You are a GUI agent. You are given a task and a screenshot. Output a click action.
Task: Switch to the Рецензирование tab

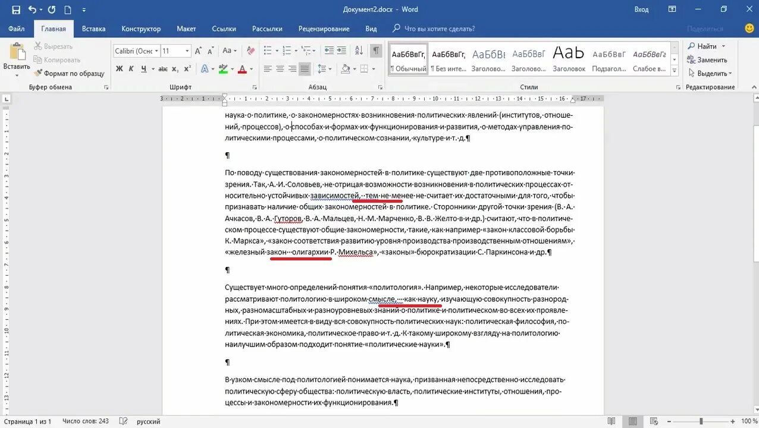tap(324, 29)
